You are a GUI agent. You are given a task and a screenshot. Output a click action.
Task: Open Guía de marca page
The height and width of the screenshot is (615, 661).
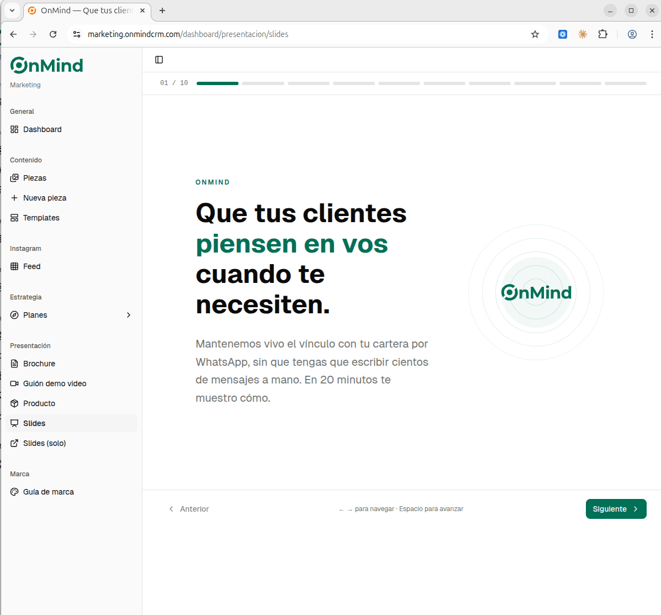tap(72, 492)
